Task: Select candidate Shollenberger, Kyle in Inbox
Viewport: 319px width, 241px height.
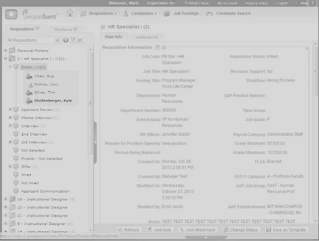Action: pyautogui.click(x=53, y=100)
